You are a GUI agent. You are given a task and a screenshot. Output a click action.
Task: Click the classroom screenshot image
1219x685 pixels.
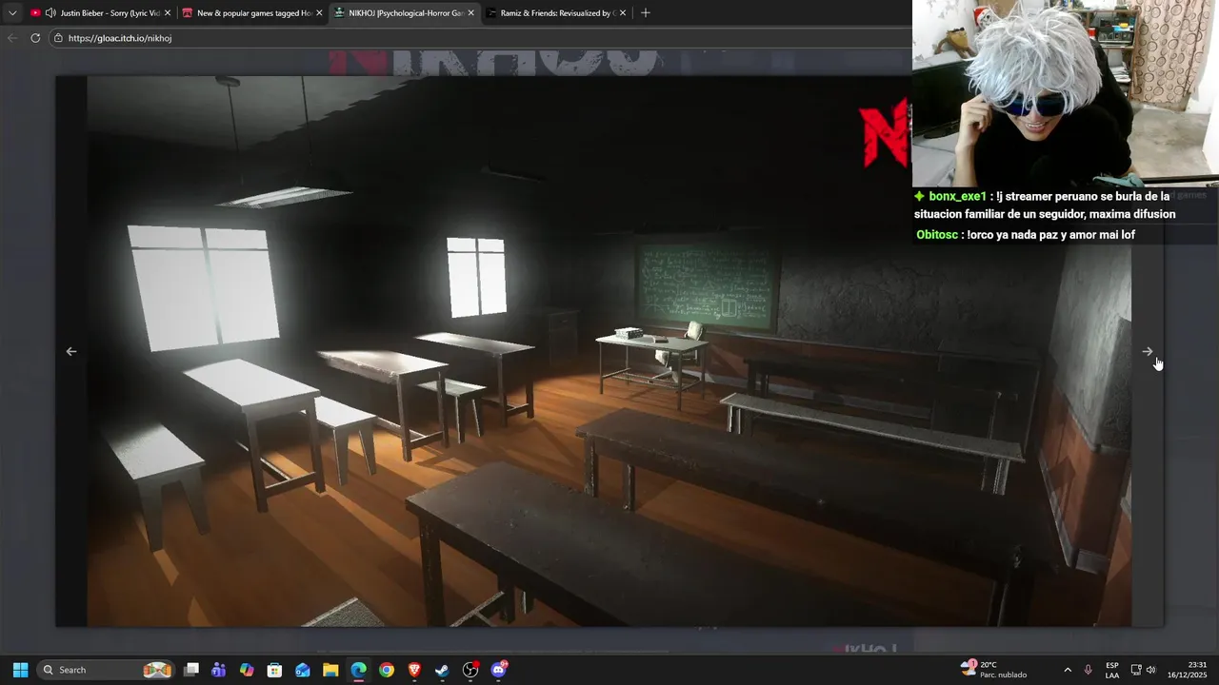pyautogui.click(x=609, y=351)
